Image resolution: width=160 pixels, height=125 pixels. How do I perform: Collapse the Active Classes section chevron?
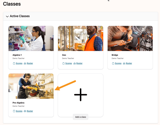click(x=7, y=16)
